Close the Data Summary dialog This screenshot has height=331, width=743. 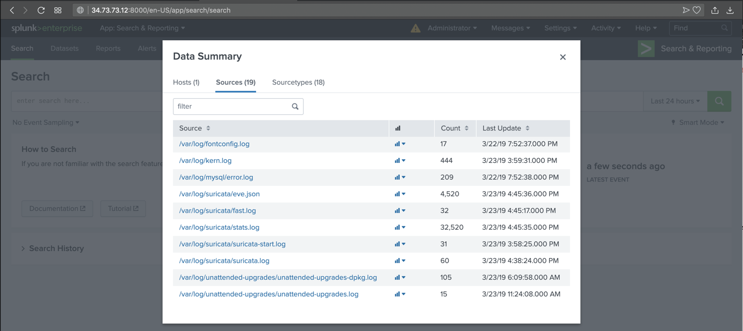563,57
